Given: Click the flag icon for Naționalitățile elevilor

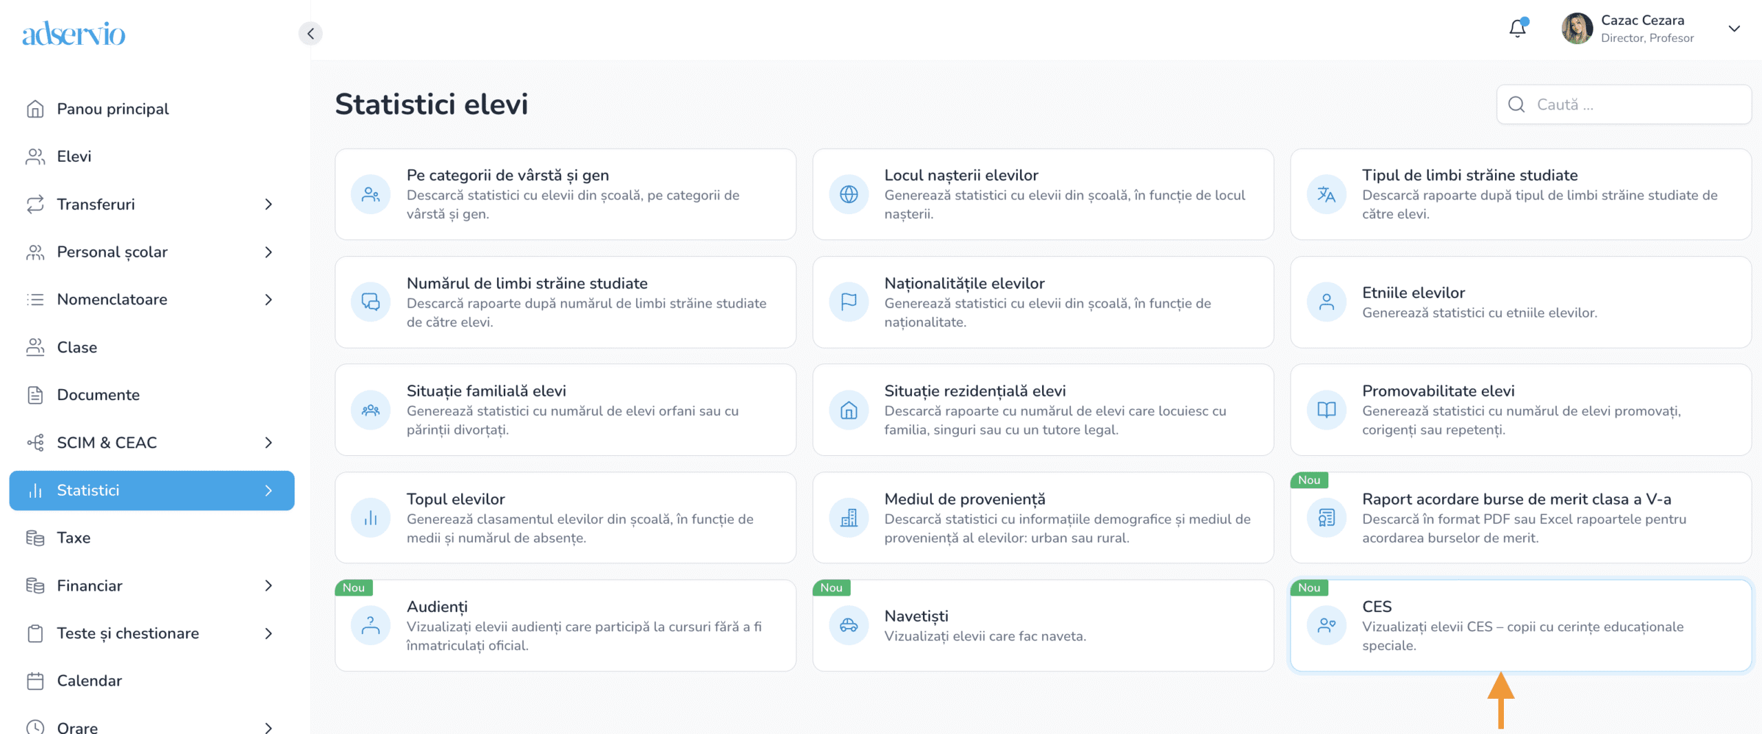Looking at the screenshot, I should click(849, 302).
